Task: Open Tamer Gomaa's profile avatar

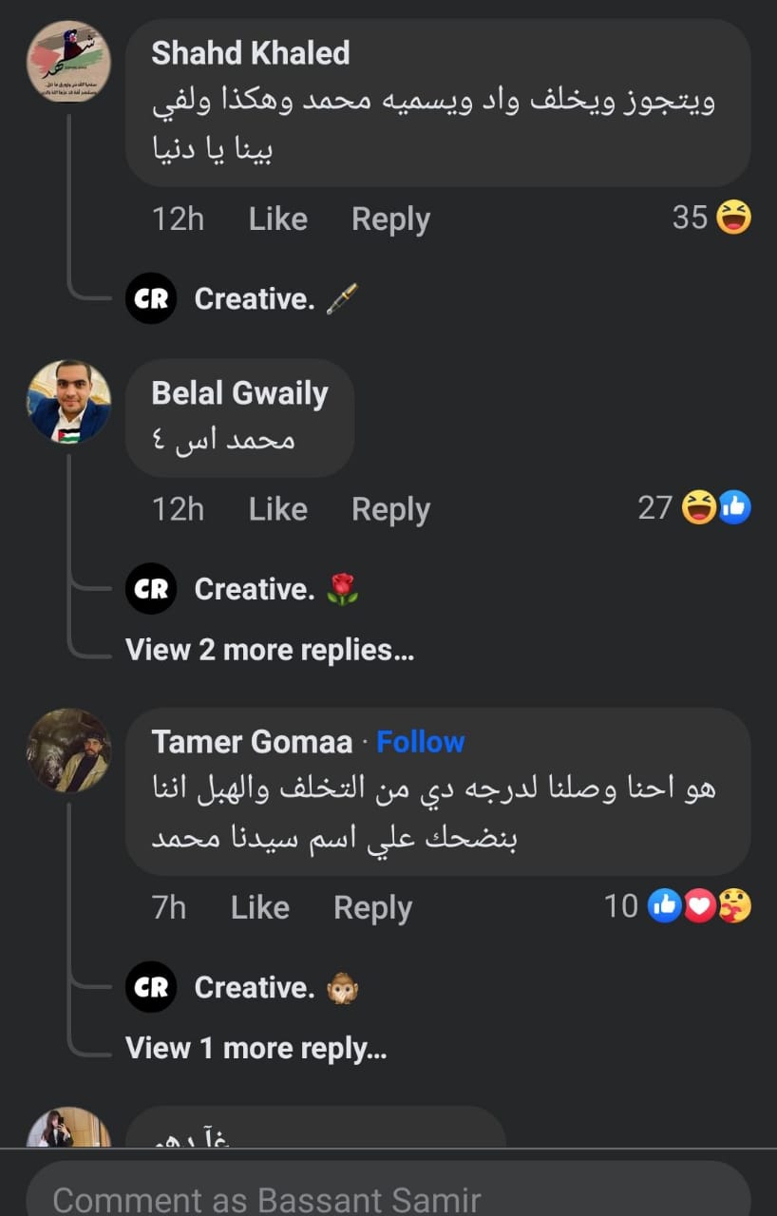Action: tap(68, 750)
